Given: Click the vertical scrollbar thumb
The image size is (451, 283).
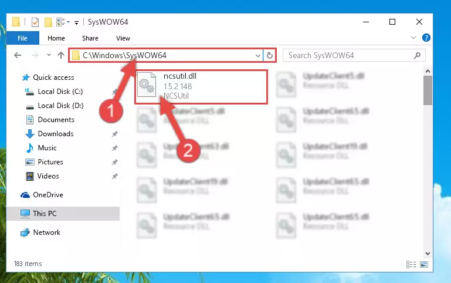Looking at the screenshot, I should click(x=428, y=90).
